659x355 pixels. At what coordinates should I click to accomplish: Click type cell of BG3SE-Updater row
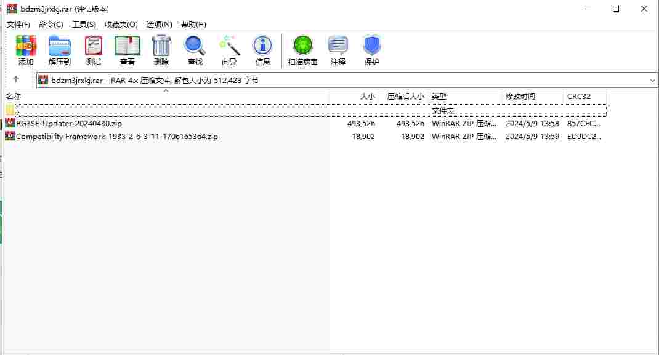[x=464, y=124]
